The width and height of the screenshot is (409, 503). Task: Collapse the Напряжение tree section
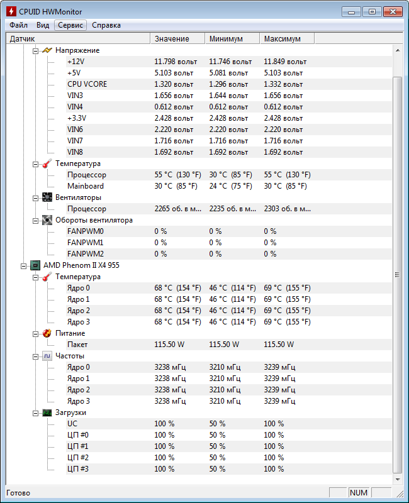click(35, 51)
